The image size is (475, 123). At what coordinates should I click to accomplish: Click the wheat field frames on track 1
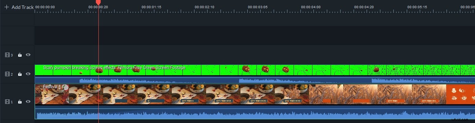point(377,94)
